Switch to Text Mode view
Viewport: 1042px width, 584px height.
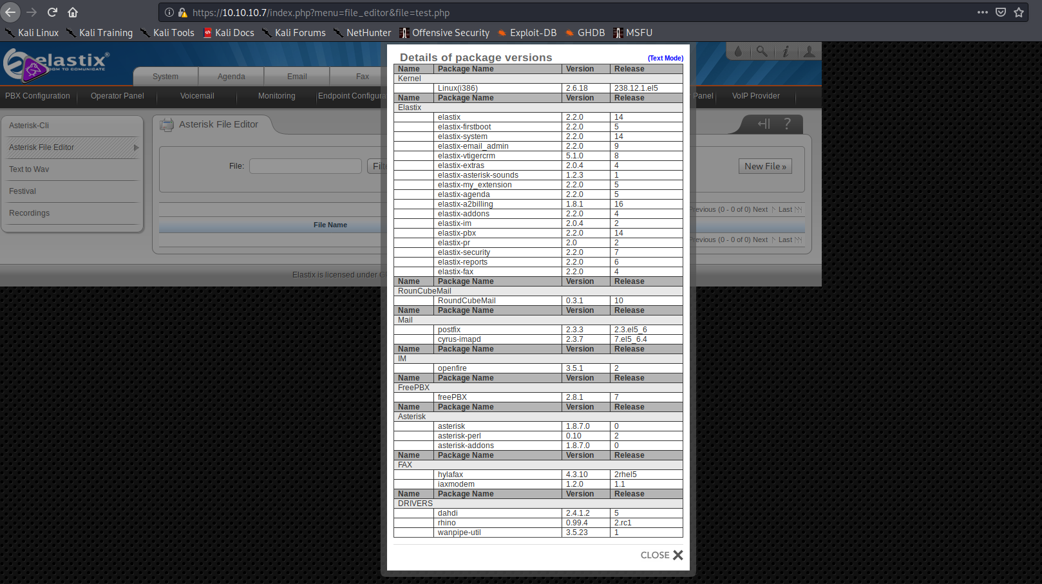click(x=666, y=58)
